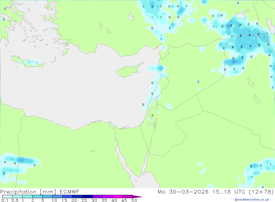Select the 20–25 mm dark blue legend swatch
This screenshot has height=202, width=275.
[77, 196]
